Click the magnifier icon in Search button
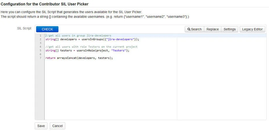Image resolution: width=269 pixels, height=131 pixels. tap(189, 29)
